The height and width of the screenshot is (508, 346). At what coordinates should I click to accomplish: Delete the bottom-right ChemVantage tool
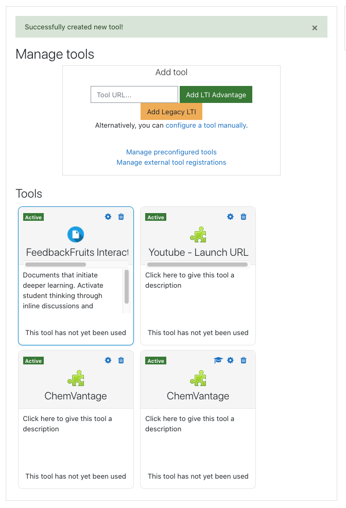(x=244, y=360)
